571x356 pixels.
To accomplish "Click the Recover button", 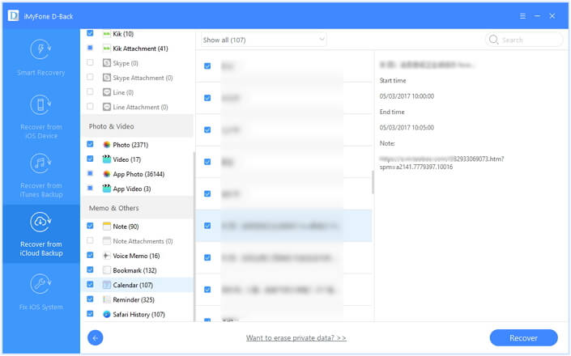I will pyautogui.click(x=523, y=338).
